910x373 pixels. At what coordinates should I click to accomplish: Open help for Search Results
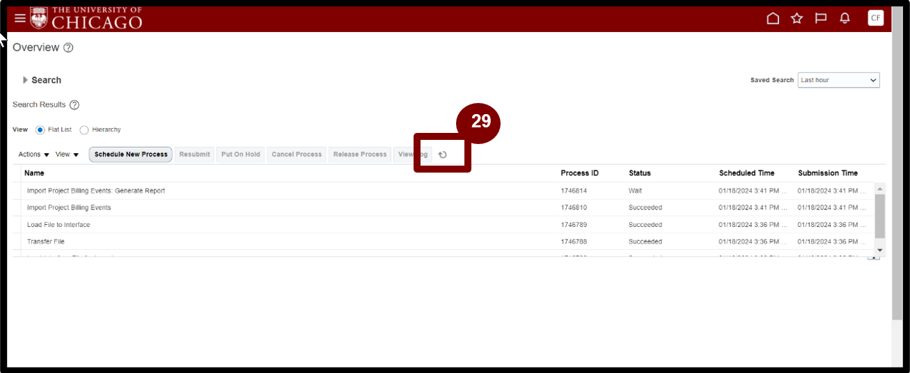(x=74, y=105)
